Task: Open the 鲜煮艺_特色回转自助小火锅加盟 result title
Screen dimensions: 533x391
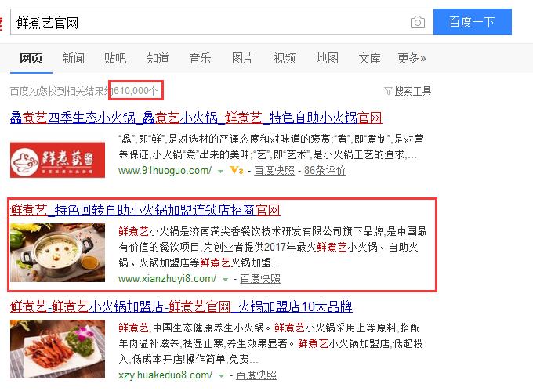Action: [x=145, y=210]
